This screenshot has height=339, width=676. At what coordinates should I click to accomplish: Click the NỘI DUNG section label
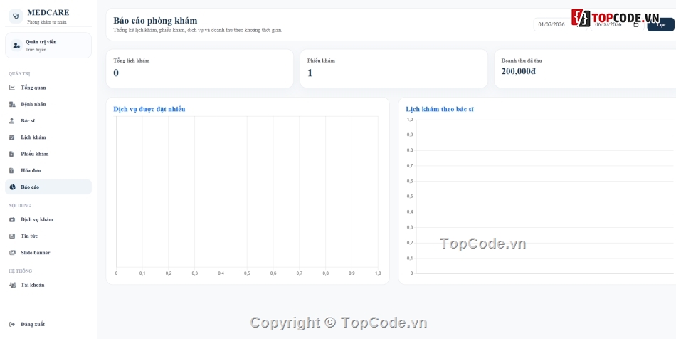(20, 206)
